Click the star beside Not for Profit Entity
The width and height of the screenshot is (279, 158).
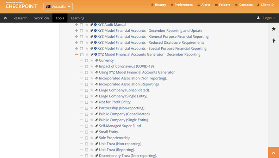point(92,102)
